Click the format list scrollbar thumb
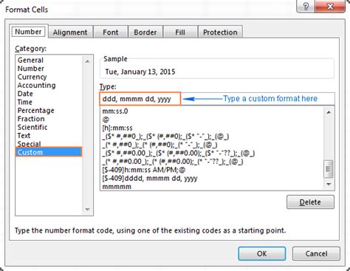Screen dimensions: 350x271 tap(328, 169)
